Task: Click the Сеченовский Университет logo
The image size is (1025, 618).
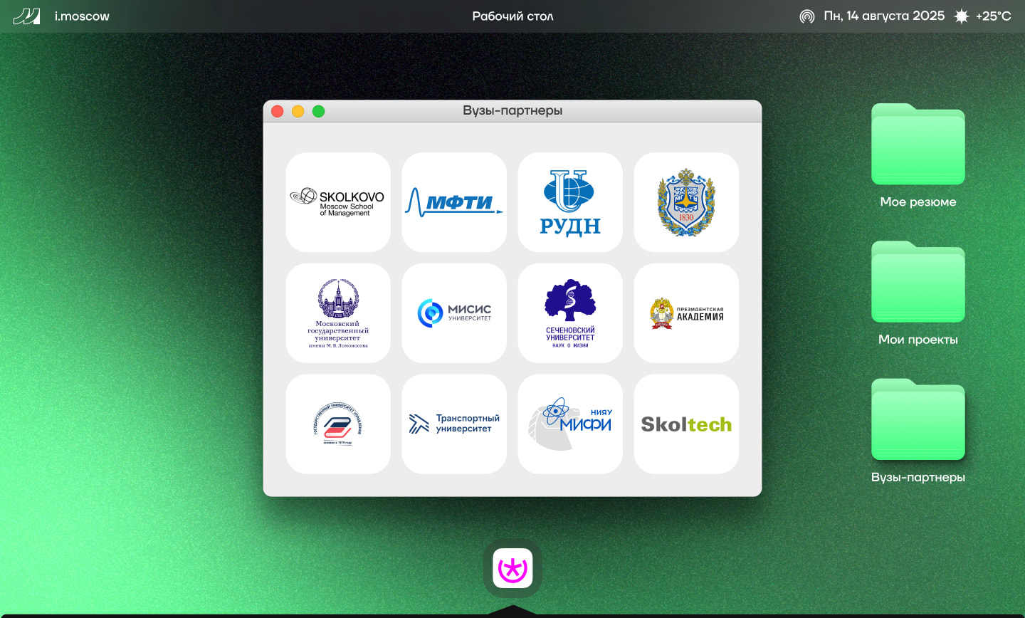Action: (x=570, y=313)
